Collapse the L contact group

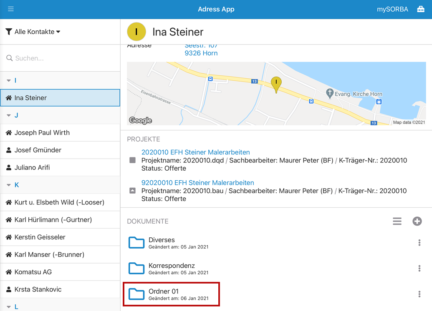[x=9, y=307]
